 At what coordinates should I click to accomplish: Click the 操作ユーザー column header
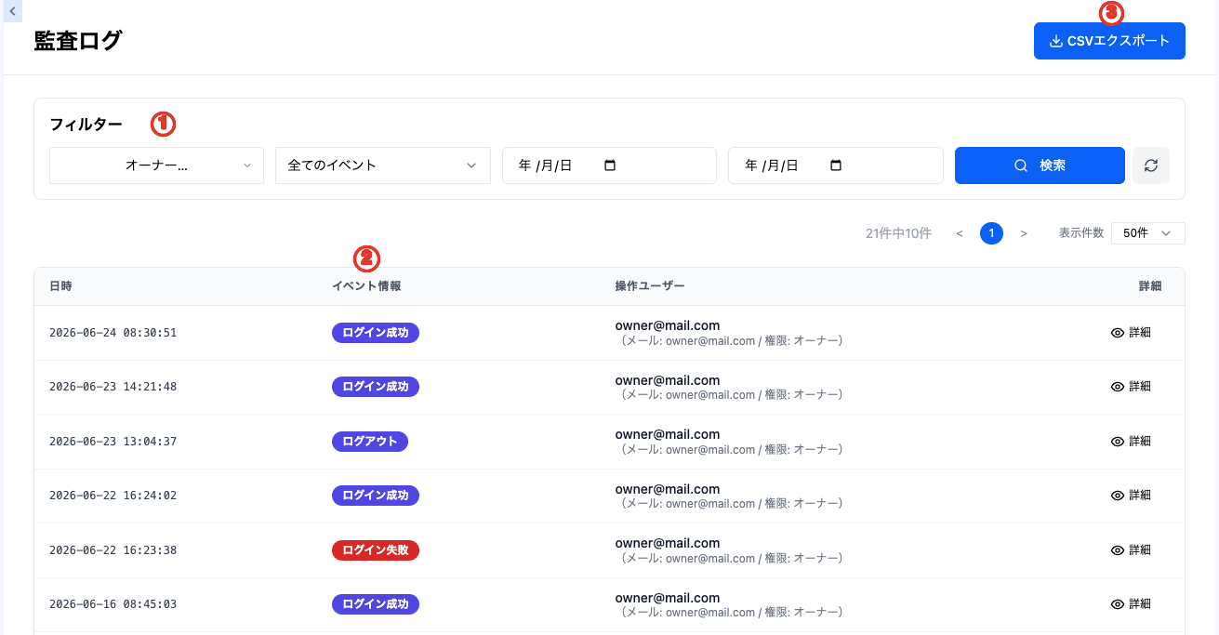point(650,286)
